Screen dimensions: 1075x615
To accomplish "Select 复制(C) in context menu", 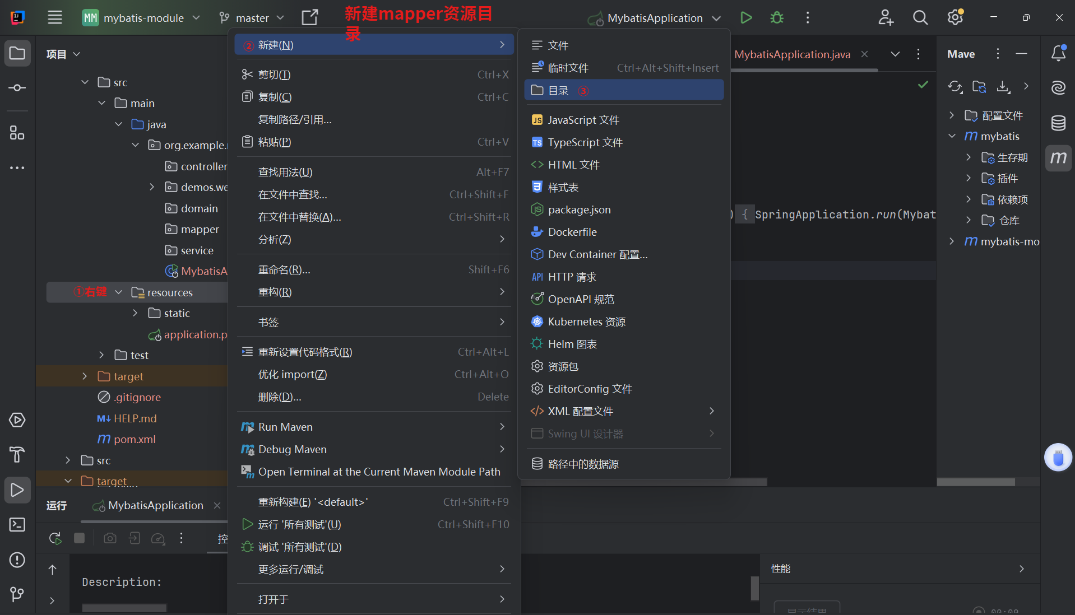I will [374, 97].
